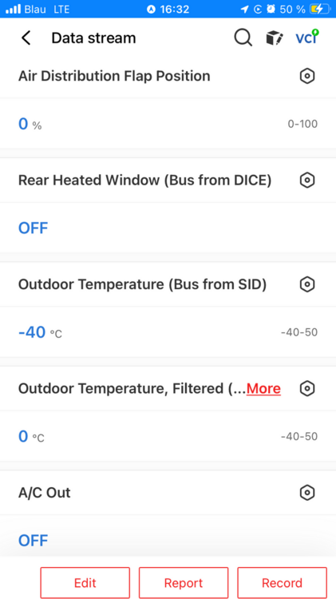The image size is (336, 599).
Task: Tap hexagon icon beside Rear Heated Window
Action: point(307,180)
